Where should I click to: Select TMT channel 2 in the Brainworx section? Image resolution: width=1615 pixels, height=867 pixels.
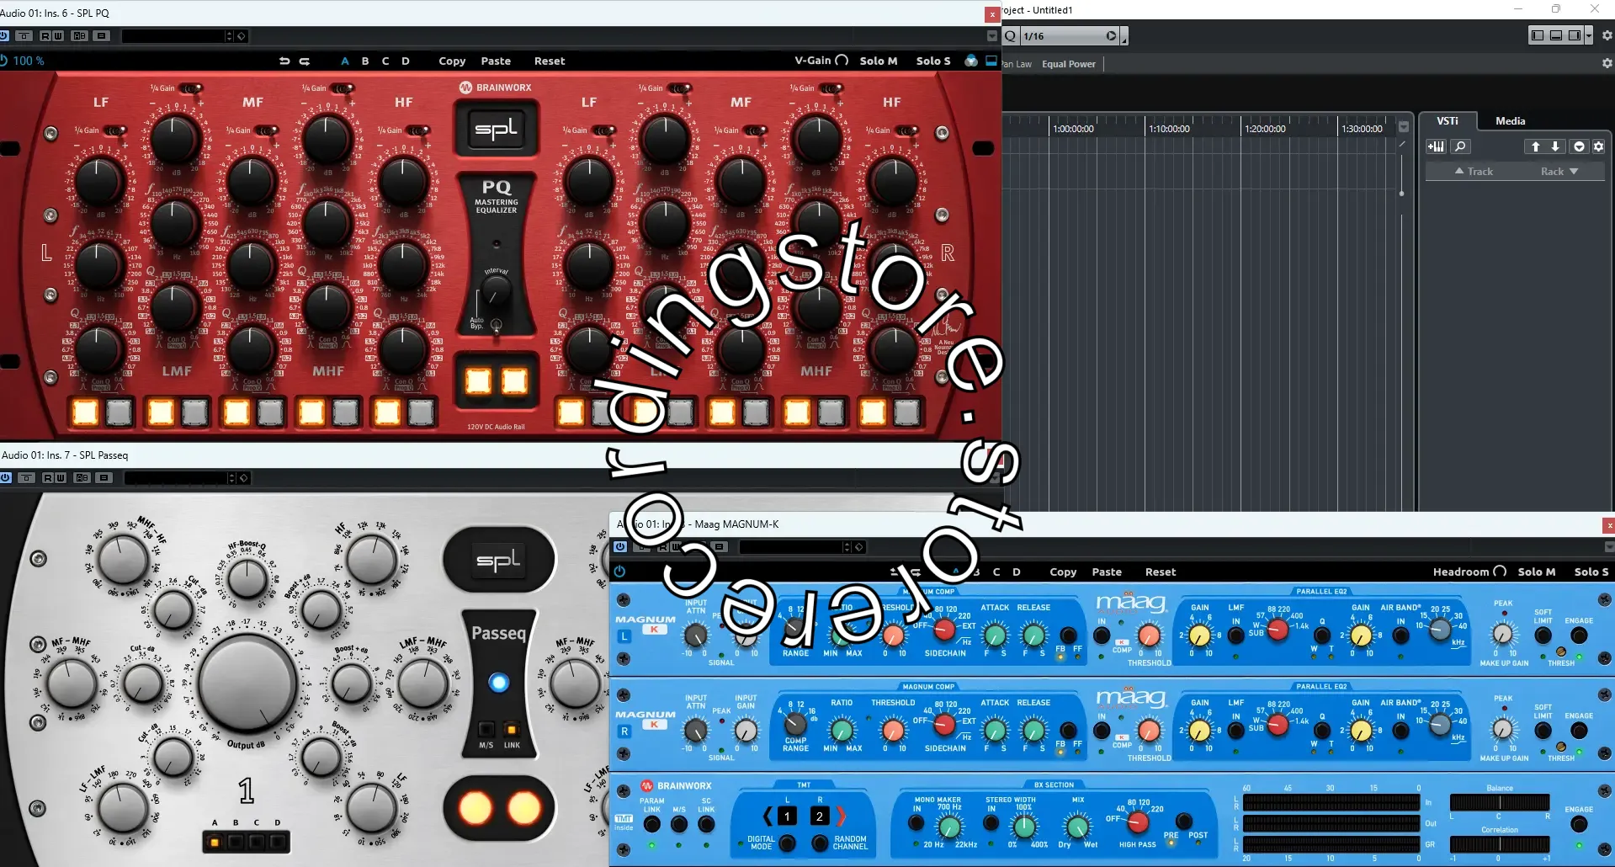click(x=819, y=816)
